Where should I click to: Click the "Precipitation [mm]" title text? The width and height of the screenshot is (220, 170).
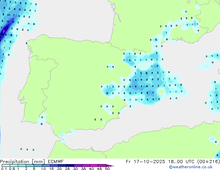[x=23, y=162]
